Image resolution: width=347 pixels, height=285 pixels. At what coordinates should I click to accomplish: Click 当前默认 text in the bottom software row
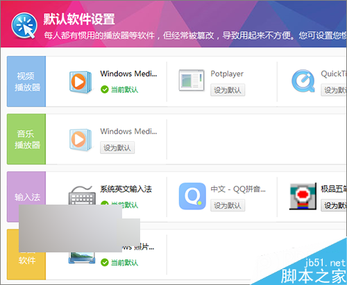pyautogui.click(x=124, y=263)
